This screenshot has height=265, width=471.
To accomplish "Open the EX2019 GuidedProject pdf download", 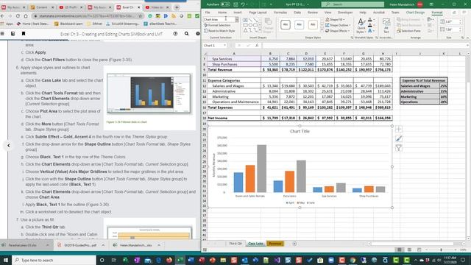I will coord(79,245).
